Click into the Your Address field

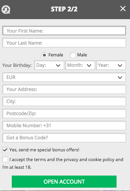click(64, 89)
